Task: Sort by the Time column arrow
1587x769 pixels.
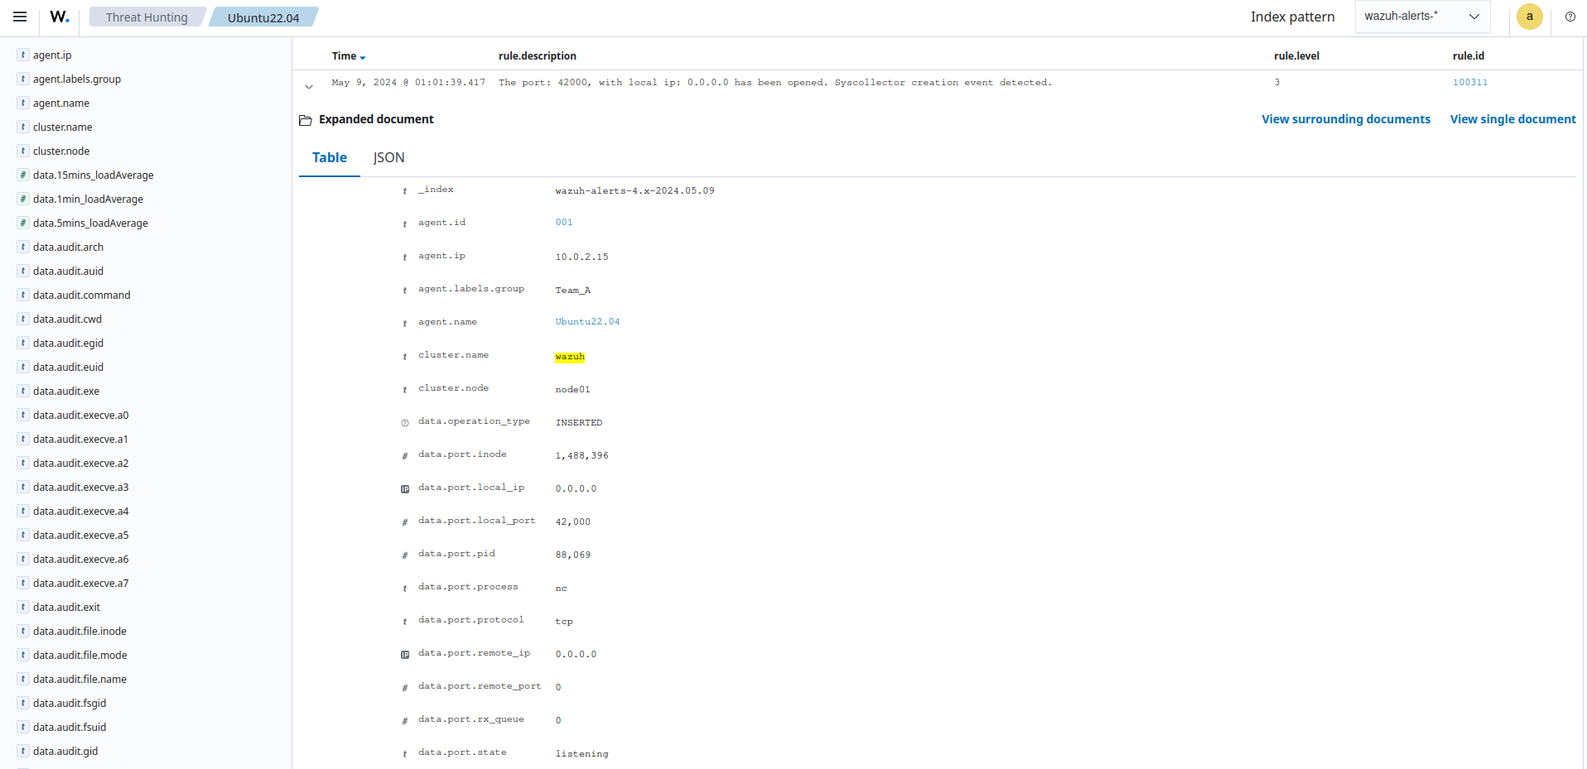Action: [x=363, y=57]
